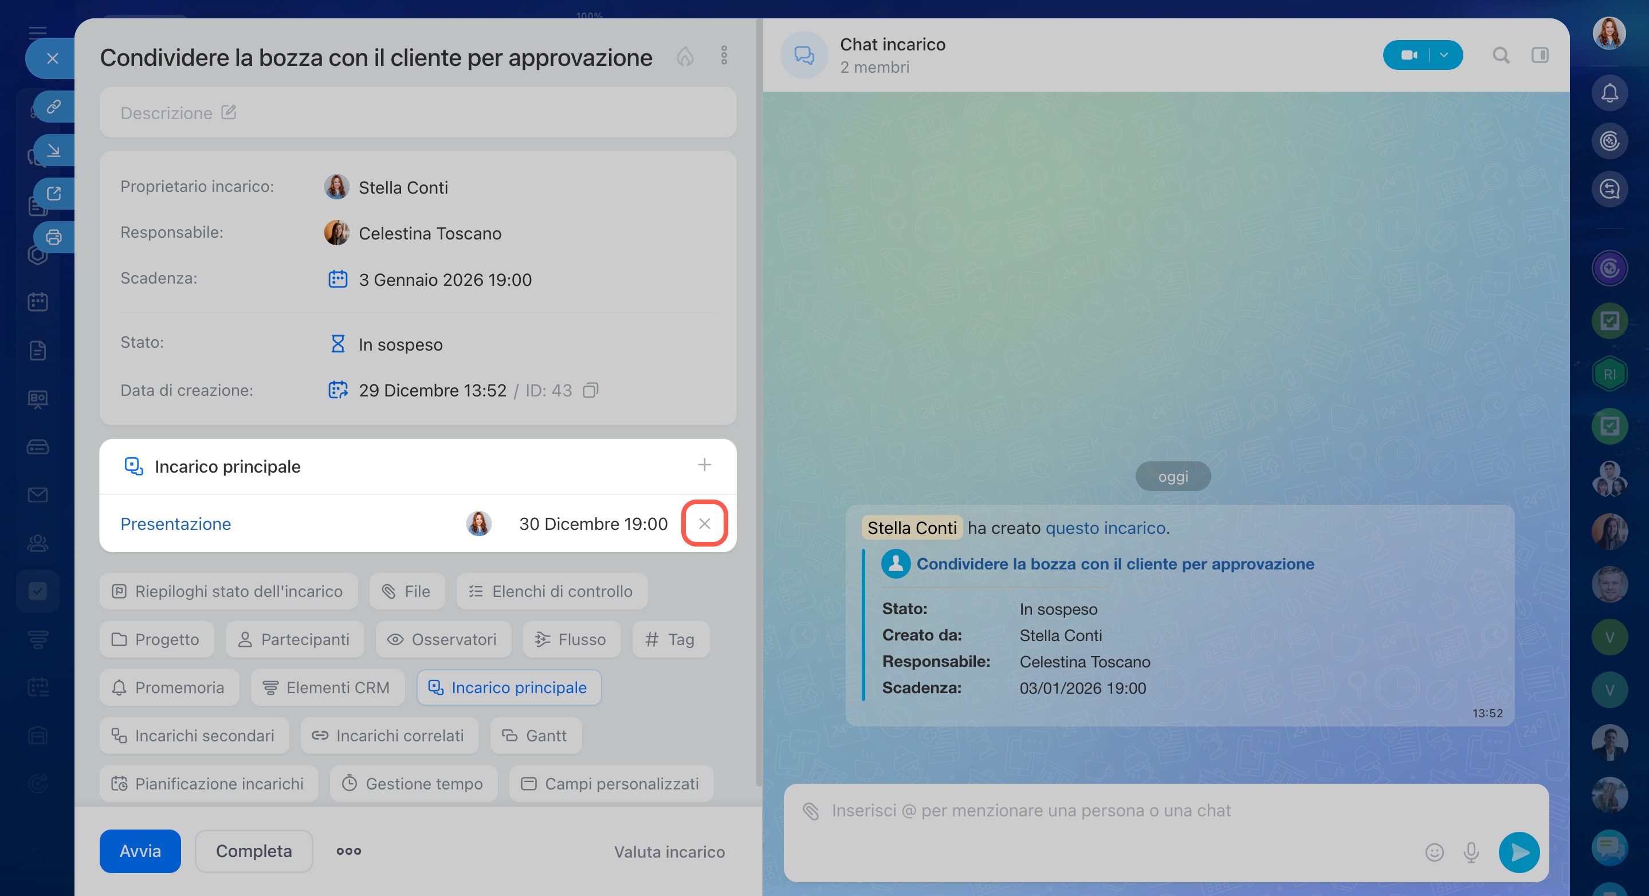Add parent task with plus icon
The image size is (1649, 896).
click(x=704, y=465)
